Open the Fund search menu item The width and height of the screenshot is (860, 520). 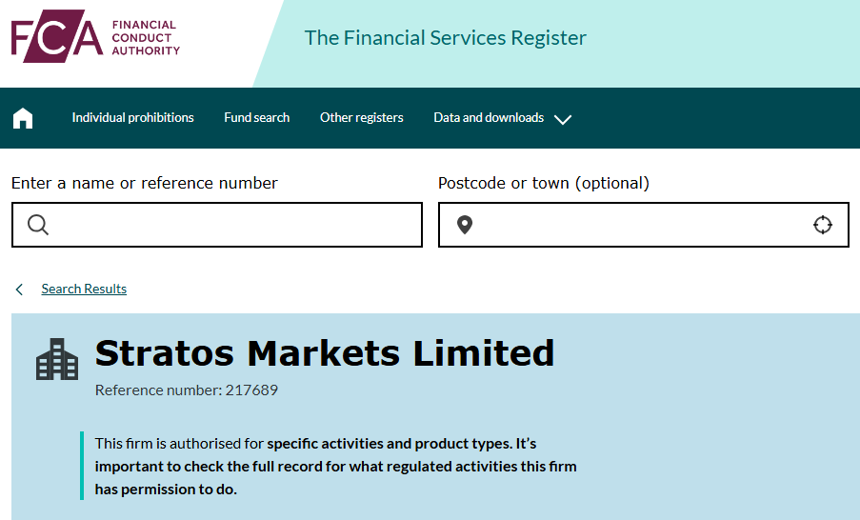coord(257,118)
